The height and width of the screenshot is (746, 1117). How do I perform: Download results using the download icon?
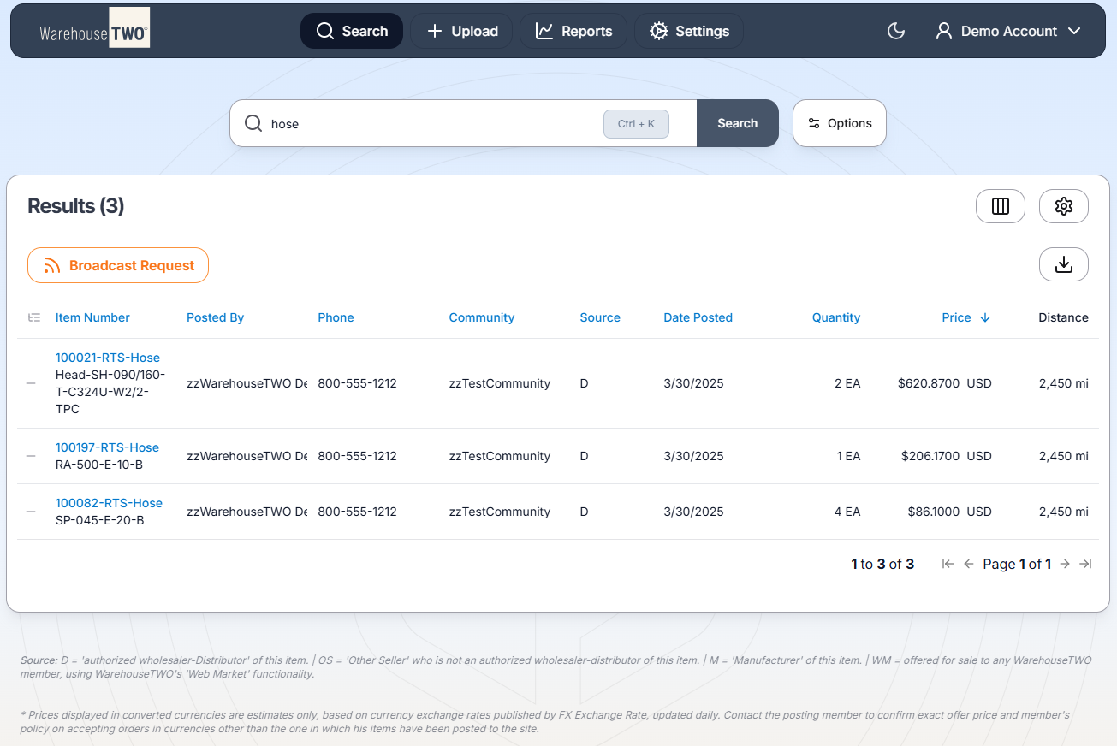pos(1063,264)
